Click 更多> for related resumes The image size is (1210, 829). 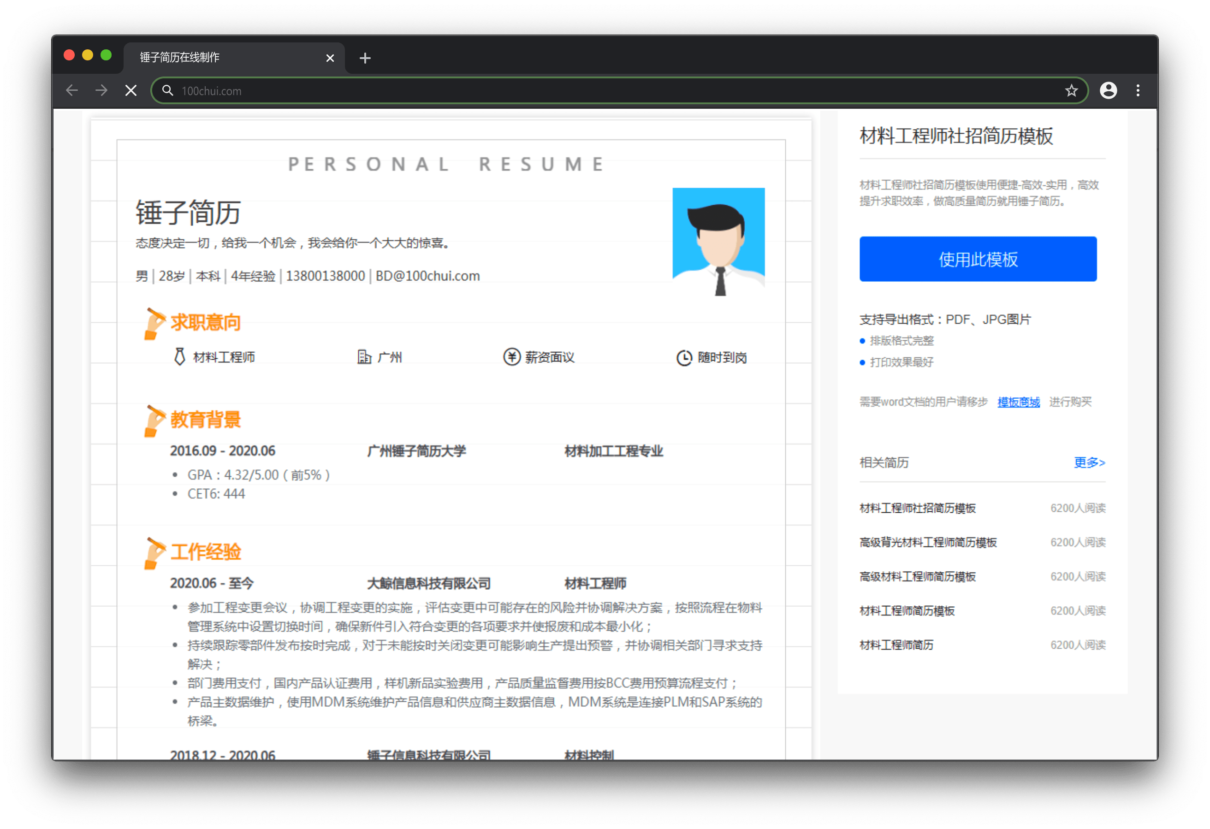1089,462
